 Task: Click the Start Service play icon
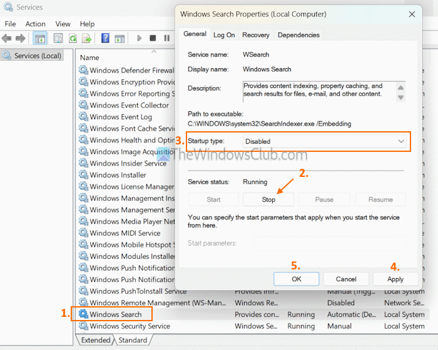[x=139, y=38]
